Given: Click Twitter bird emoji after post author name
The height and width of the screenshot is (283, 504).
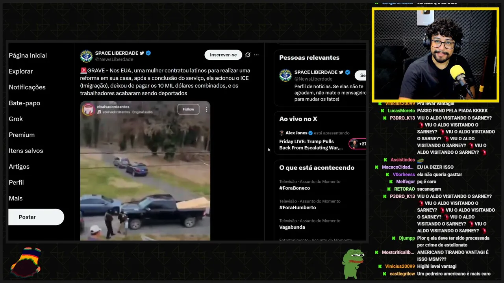Looking at the screenshot, I should (142, 53).
